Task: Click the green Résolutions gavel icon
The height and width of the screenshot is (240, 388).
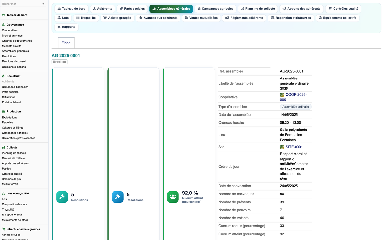Action: click(x=62, y=197)
